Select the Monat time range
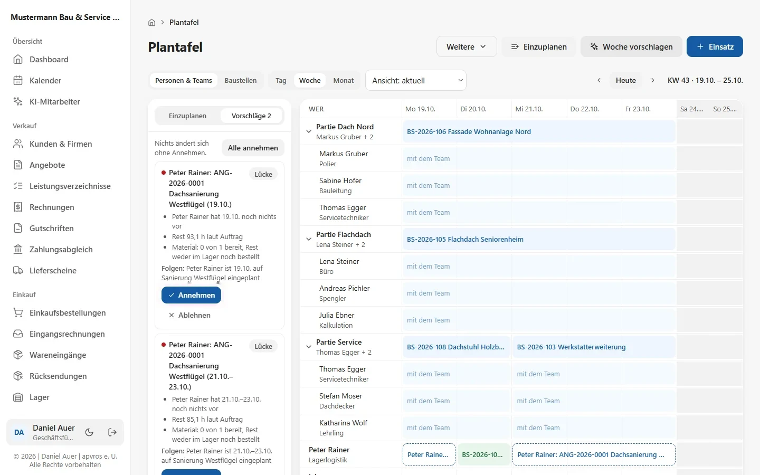 (x=344, y=81)
